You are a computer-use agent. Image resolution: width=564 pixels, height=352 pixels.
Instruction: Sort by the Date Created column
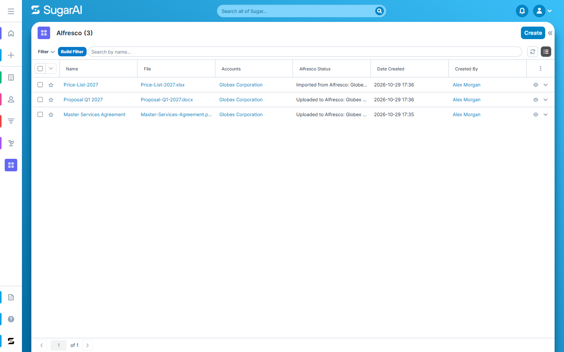(x=390, y=69)
